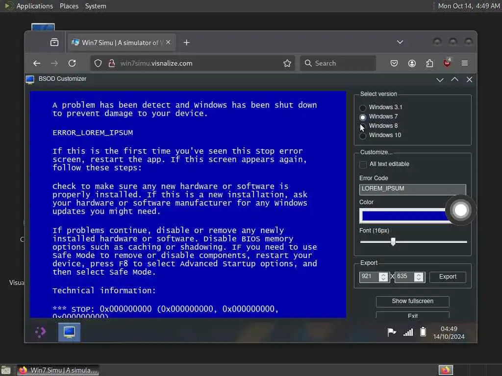Click the network signal bars icon
Image resolution: width=502 pixels, height=376 pixels.
408,332
